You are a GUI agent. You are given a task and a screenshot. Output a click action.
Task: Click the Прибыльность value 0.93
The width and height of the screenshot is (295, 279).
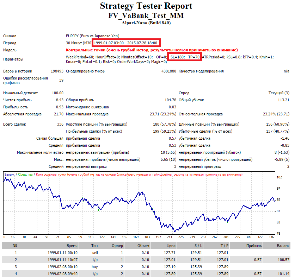60,107
